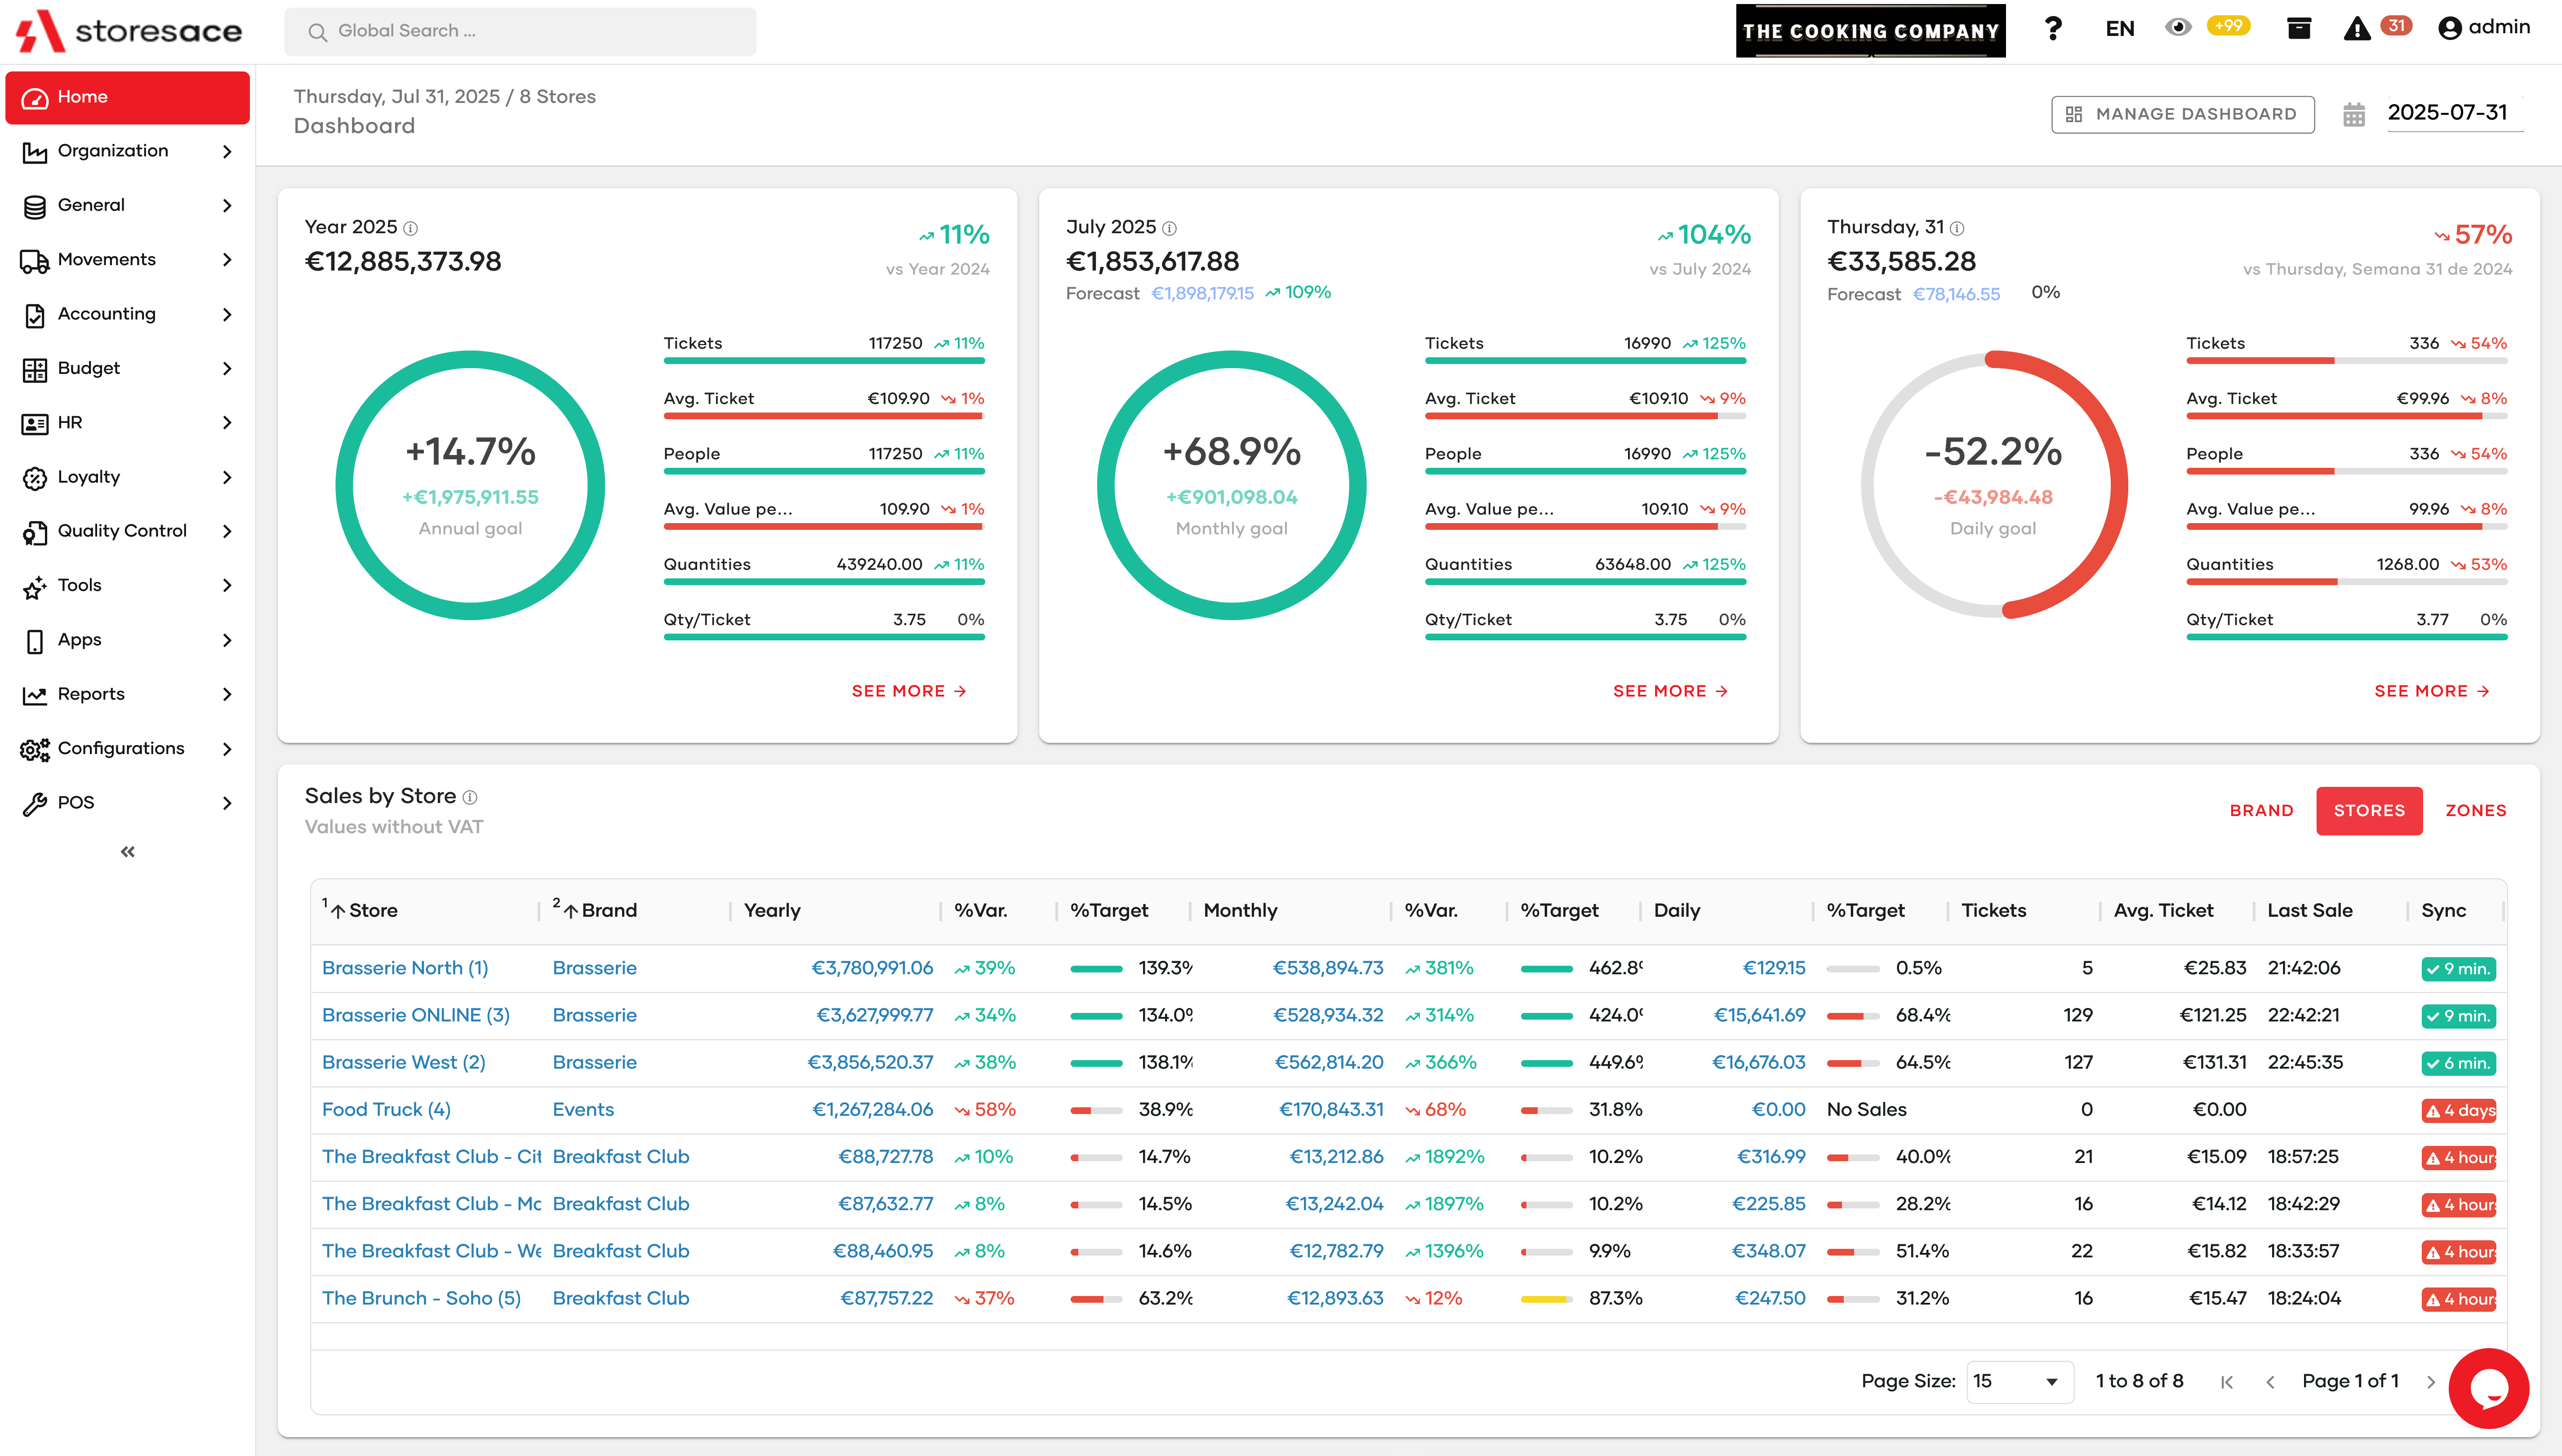Open the warning alerts triangle icon
Image resolution: width=2562 pixels, height=1456 pixels.
[2357, 29]
